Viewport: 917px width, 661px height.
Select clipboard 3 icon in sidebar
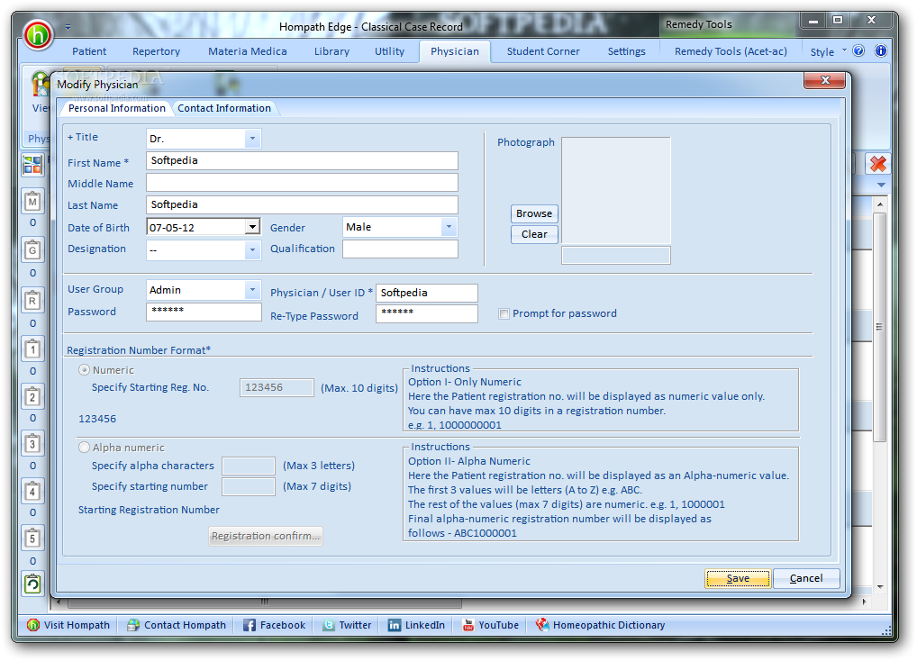click(32, 444)
